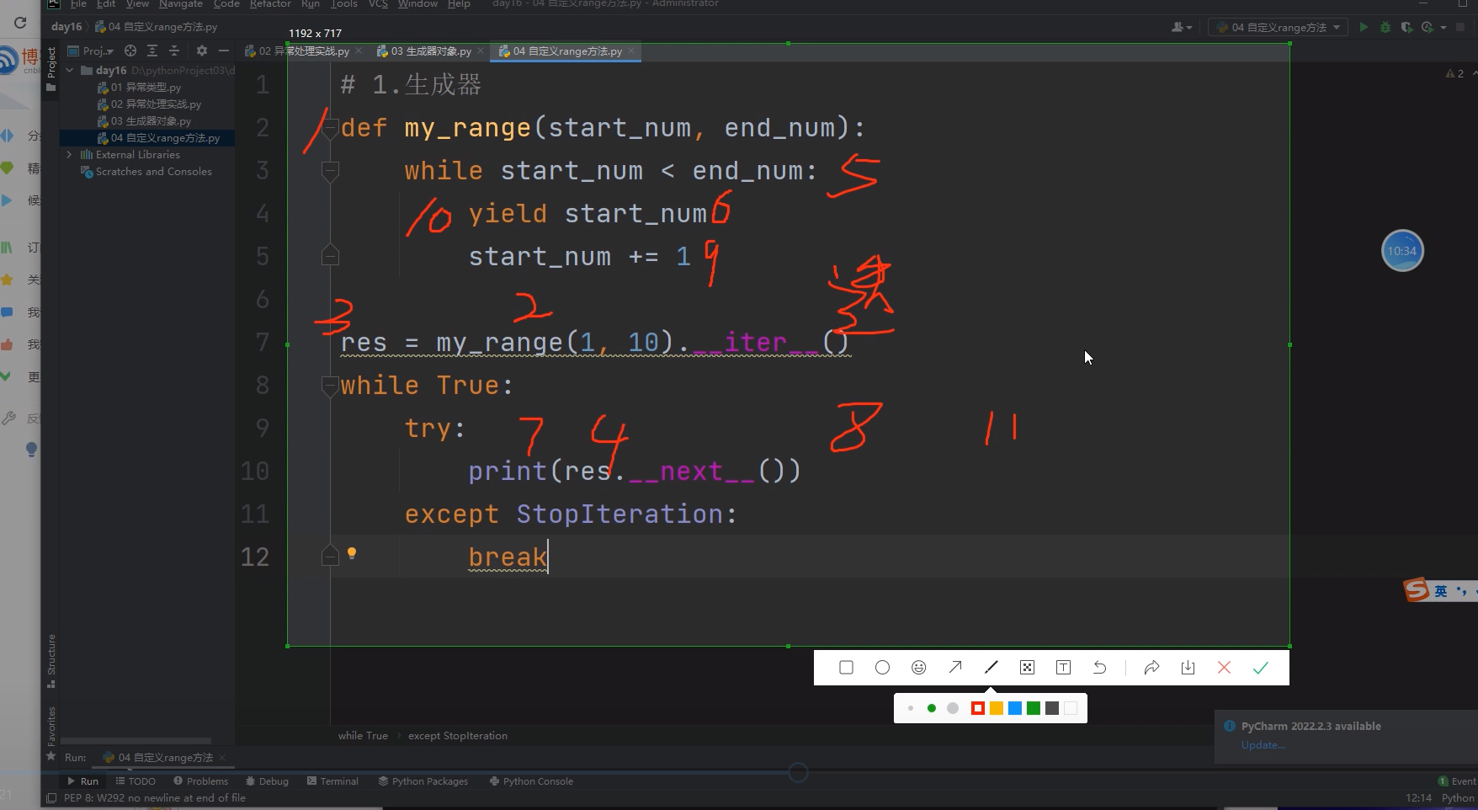Viewport: 1478px width, 810px height.
Task: Click the 10:34 floating clock widget
Action: point(1402,251)
